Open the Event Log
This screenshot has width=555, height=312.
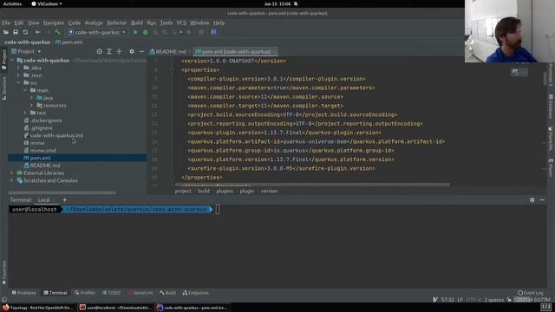530,293
